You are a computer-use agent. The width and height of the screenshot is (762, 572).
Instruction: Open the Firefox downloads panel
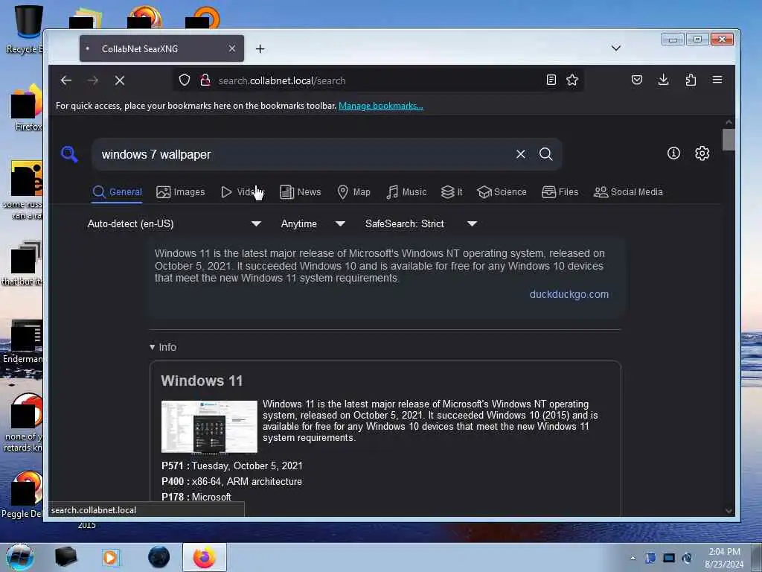[663, 80]
